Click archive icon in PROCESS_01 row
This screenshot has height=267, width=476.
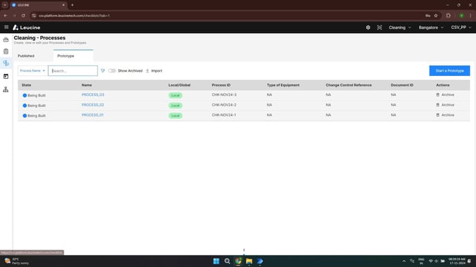[x=438, y=115]
